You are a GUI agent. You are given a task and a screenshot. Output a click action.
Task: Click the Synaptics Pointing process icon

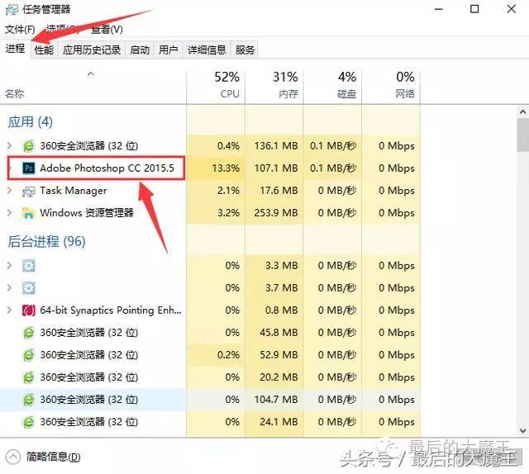pos(29,310)
